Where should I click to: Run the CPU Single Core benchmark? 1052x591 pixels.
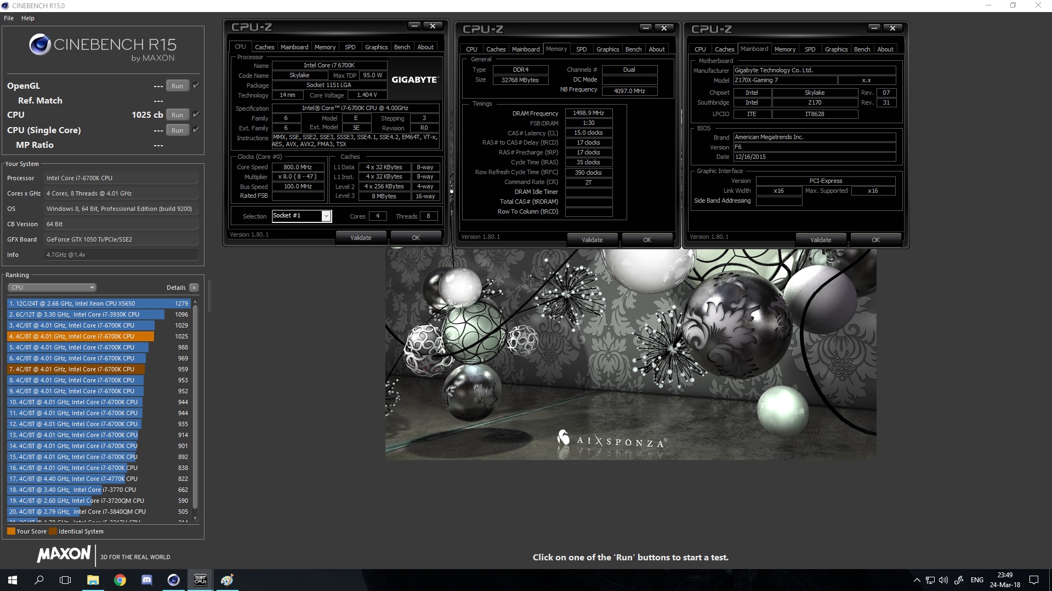tap(177, 130)
